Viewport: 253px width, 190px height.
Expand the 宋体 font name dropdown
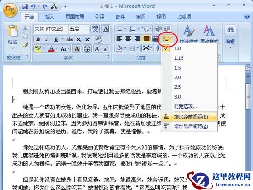tap(66, 29)
